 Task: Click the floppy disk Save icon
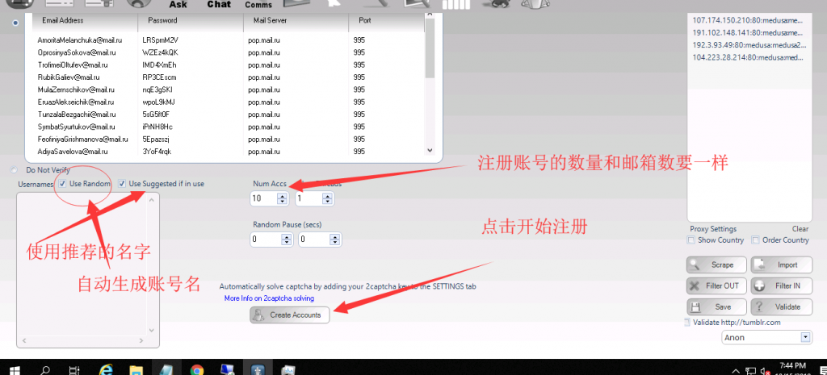[x=695, y=306]
